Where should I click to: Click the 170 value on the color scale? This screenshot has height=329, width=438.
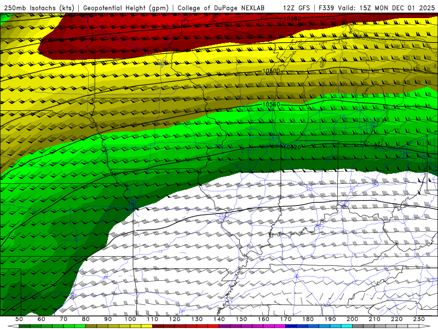(286, 319)
